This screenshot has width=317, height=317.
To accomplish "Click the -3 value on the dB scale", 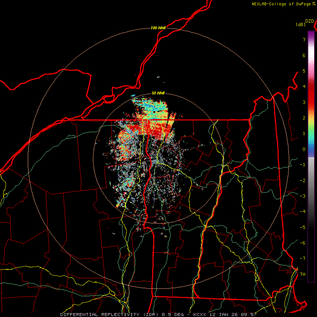I will coord(303,196).
